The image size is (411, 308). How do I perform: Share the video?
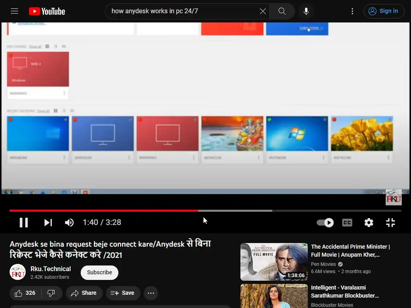(x=84, y=293)
